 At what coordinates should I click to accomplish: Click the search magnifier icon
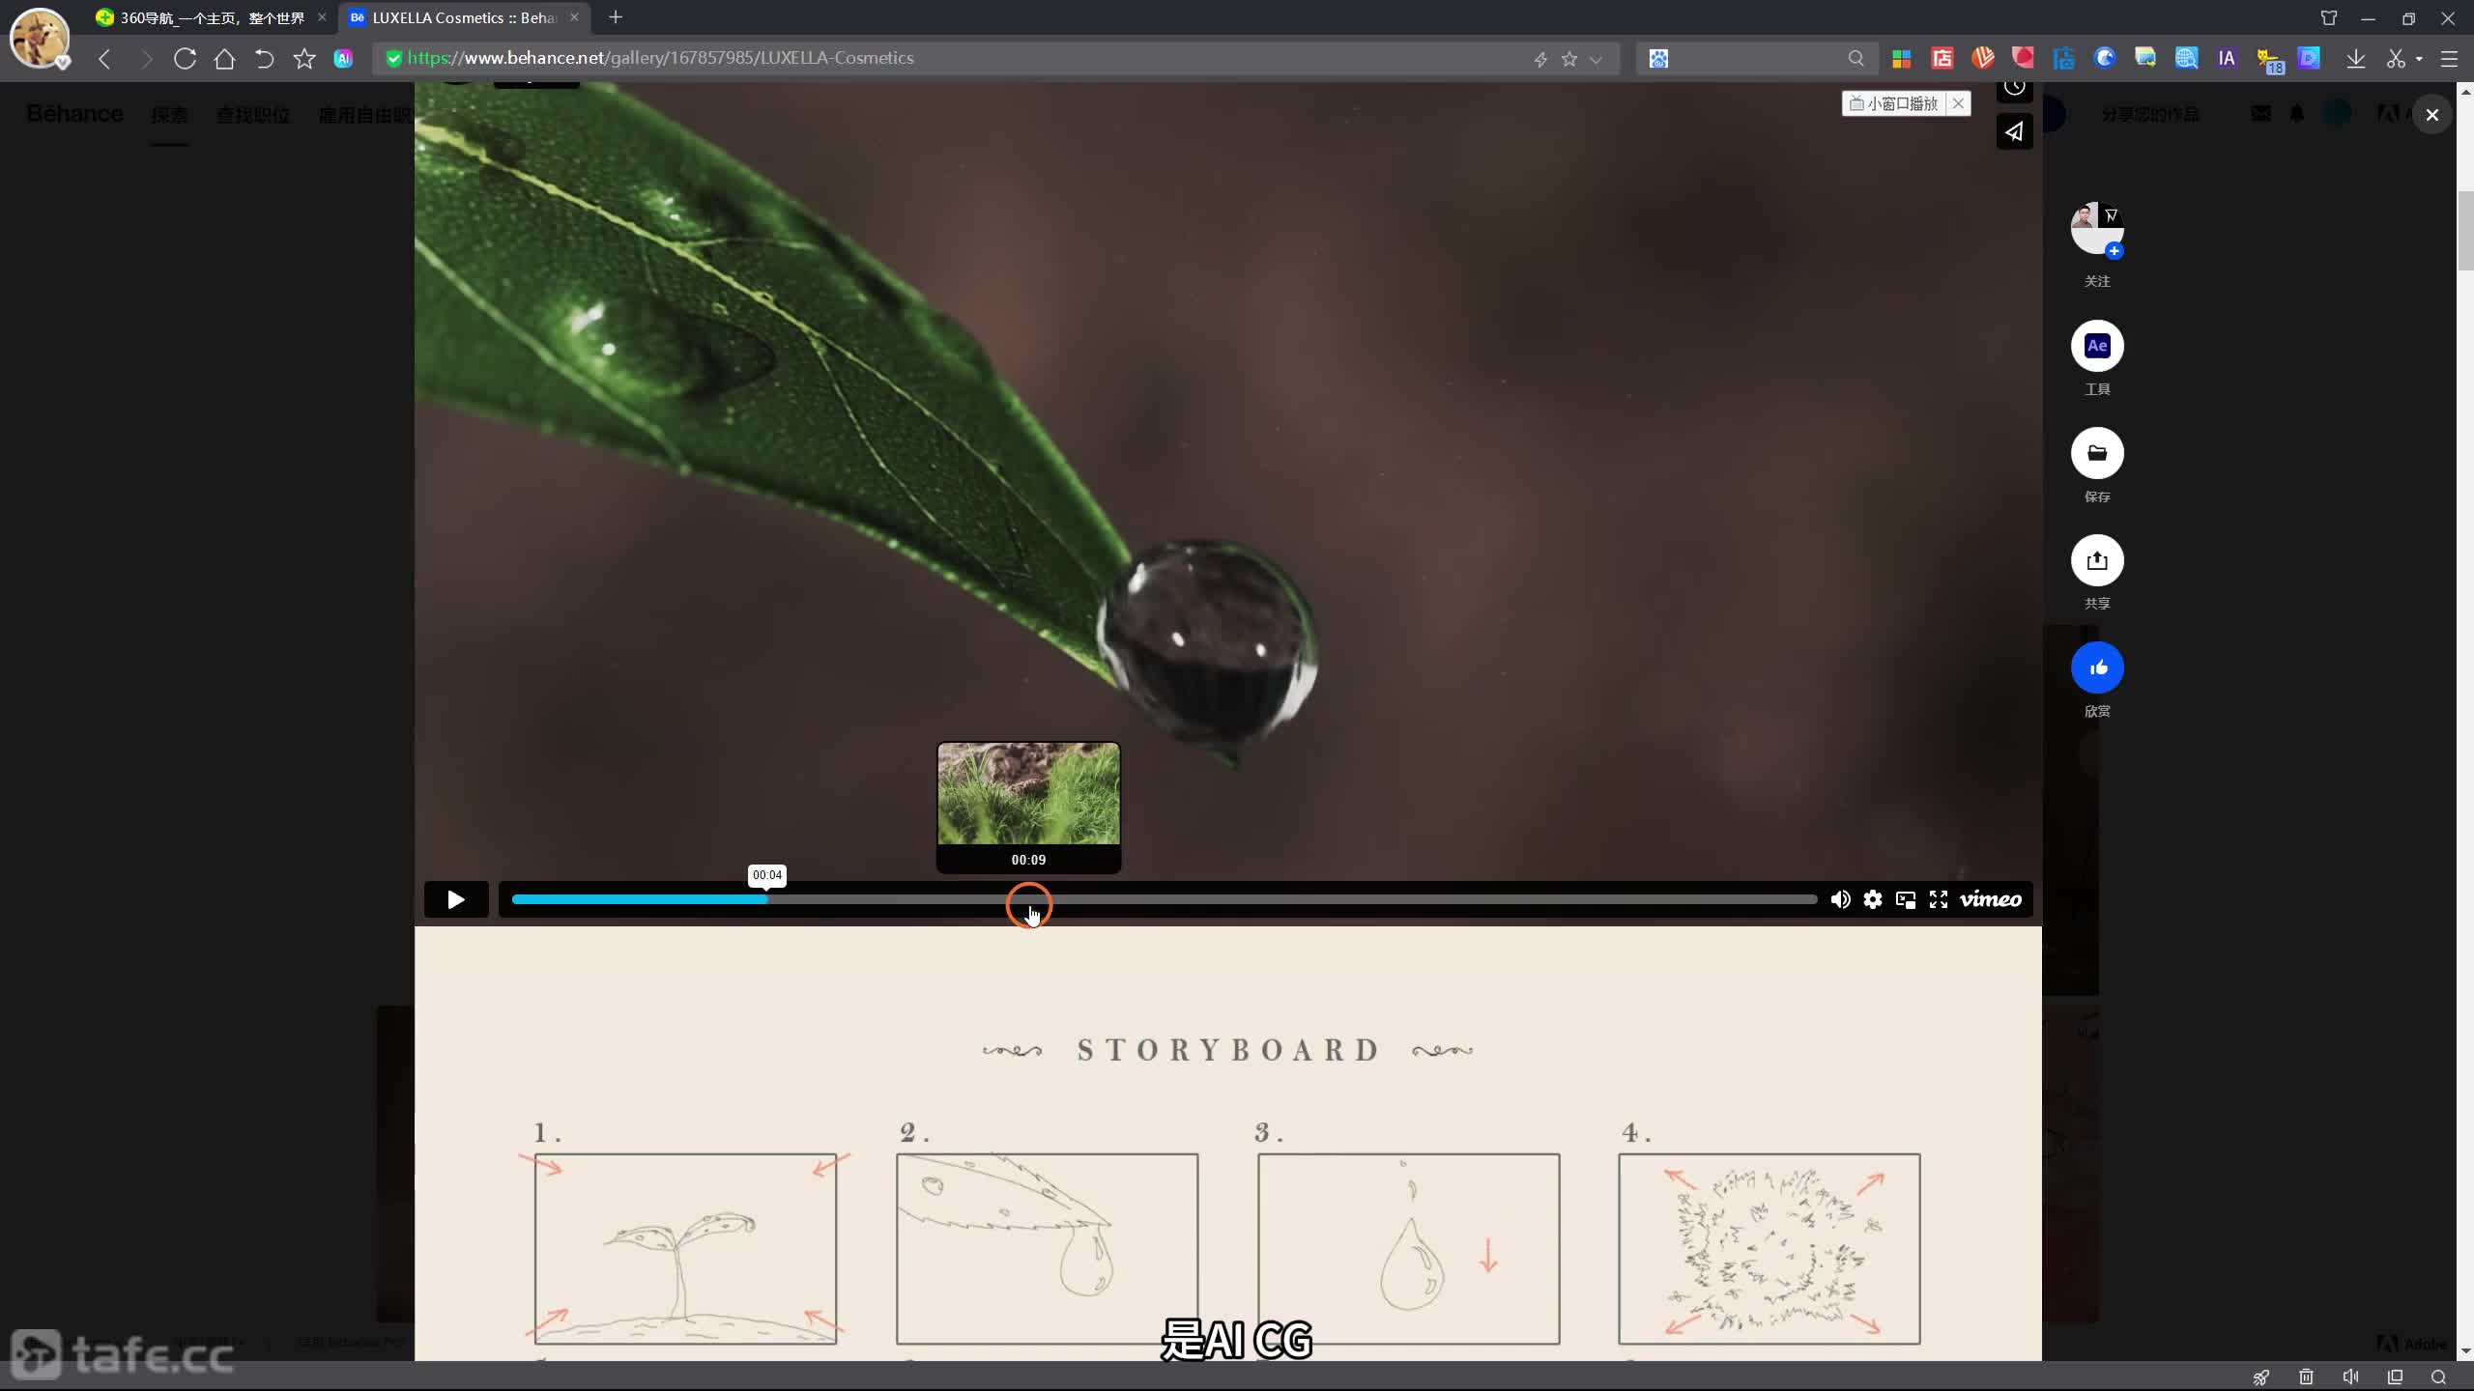(x=1855, y=59)
